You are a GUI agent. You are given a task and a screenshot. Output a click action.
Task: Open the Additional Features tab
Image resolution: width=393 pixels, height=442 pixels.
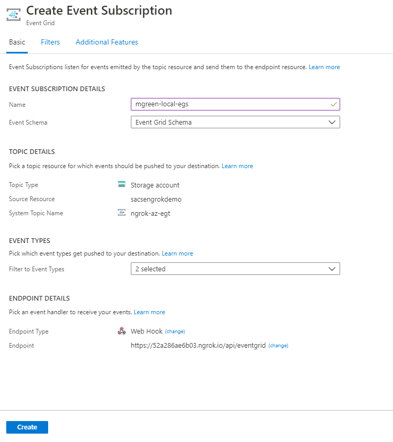107,42
